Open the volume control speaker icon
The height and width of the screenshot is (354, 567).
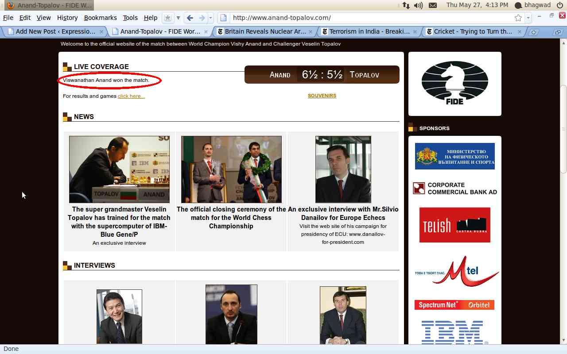418,5
